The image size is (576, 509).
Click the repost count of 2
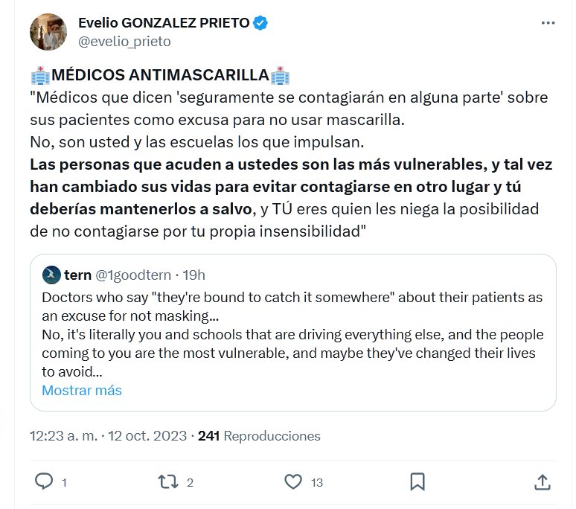[x=190, y=483]
